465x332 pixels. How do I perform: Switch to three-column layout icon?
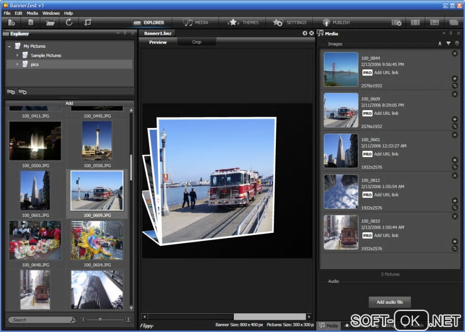click(415, 22)
